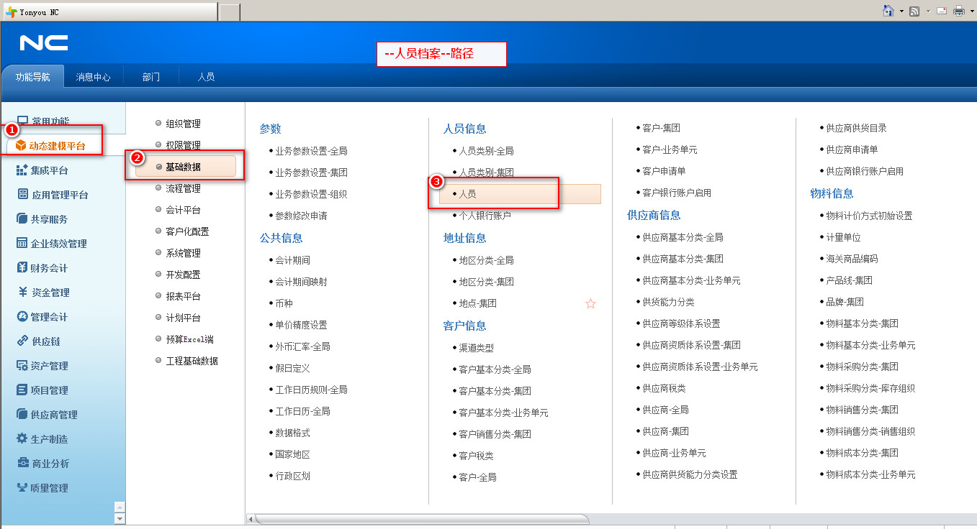Switch to the 消息中心 tab
Viewport: 977px width, 529px height.
click(x=93, y=77)
